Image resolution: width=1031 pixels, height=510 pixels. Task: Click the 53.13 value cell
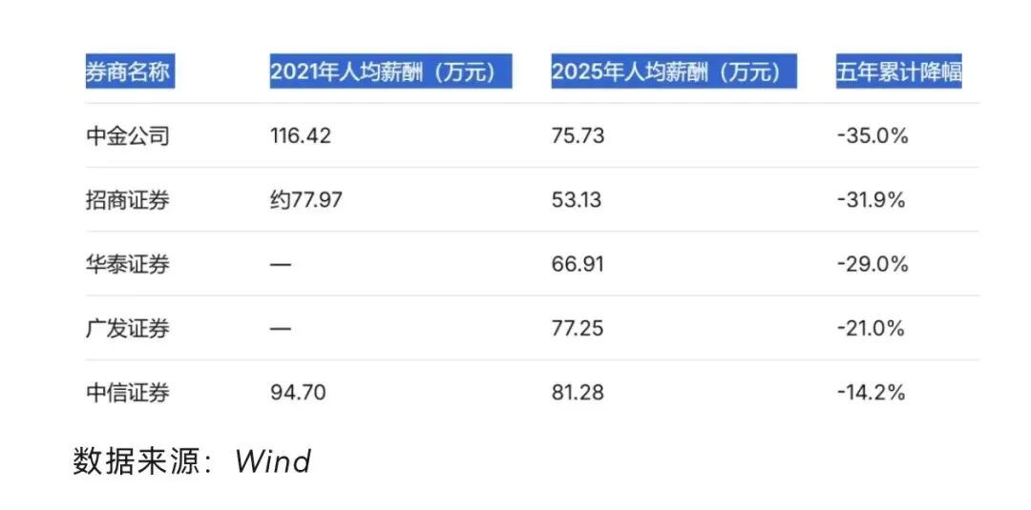[x=577, y=199]
